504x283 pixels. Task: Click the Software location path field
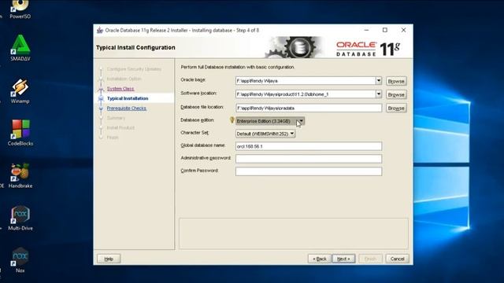pos(306,94)
